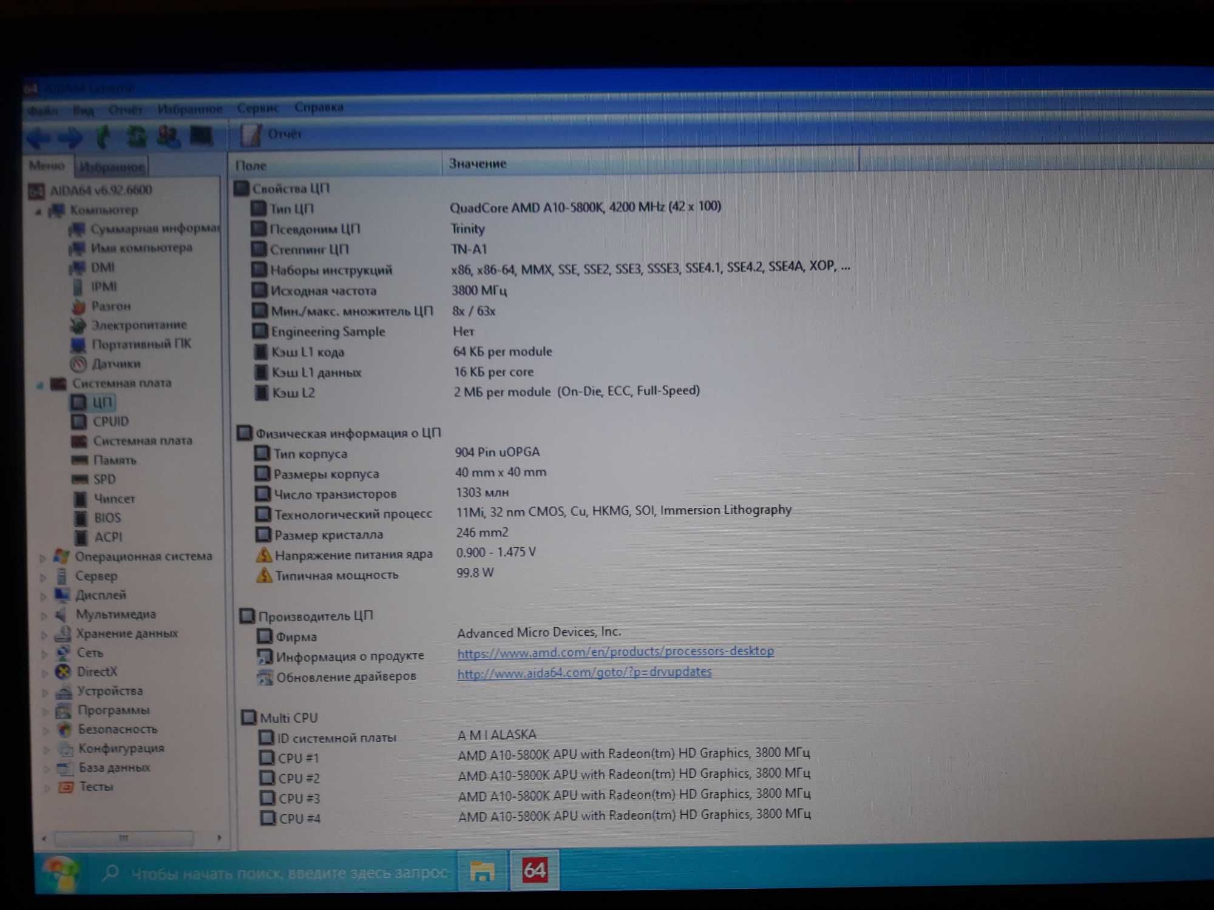Click the Конфигурация icon

tap(65, 749)
